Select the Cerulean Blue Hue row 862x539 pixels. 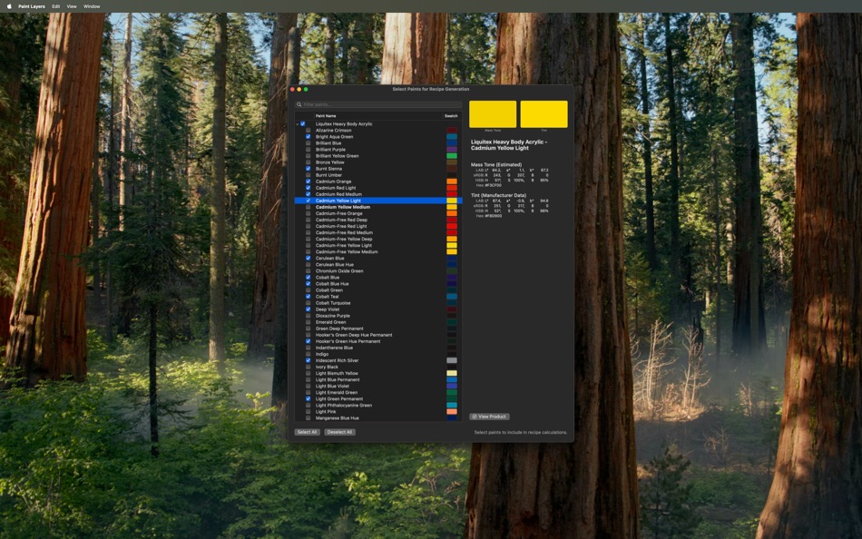(x=378, y=265)
